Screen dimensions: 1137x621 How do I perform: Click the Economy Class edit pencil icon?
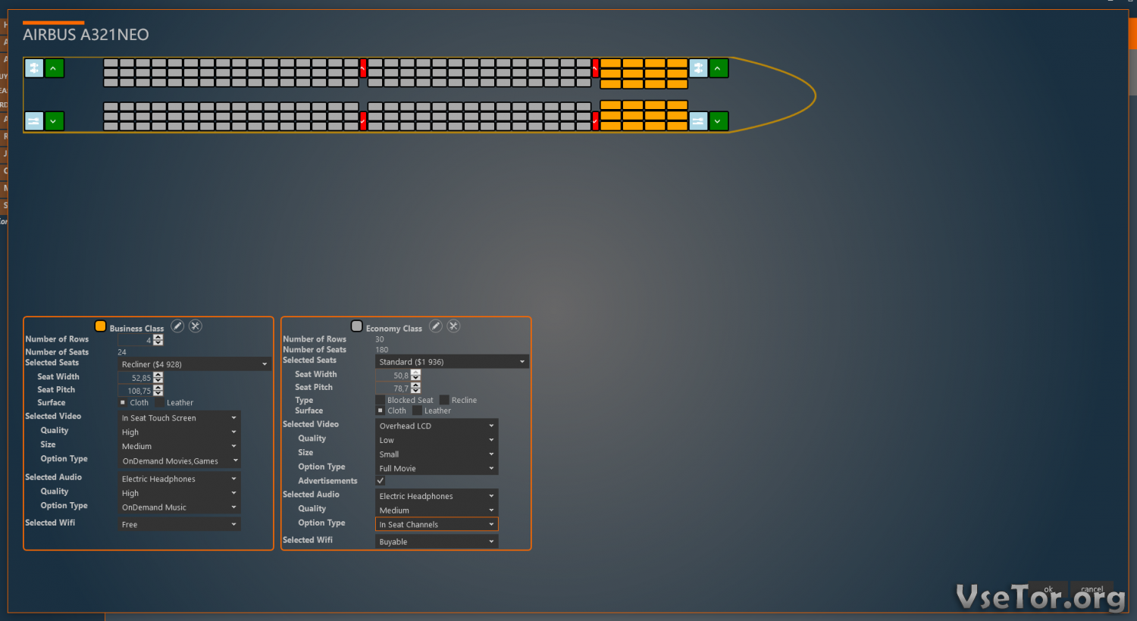point(436,326)
